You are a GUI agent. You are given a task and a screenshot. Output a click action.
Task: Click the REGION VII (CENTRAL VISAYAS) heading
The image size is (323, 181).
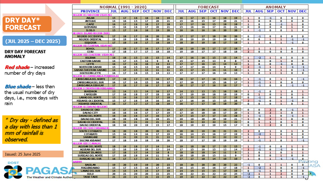point(92,46)
